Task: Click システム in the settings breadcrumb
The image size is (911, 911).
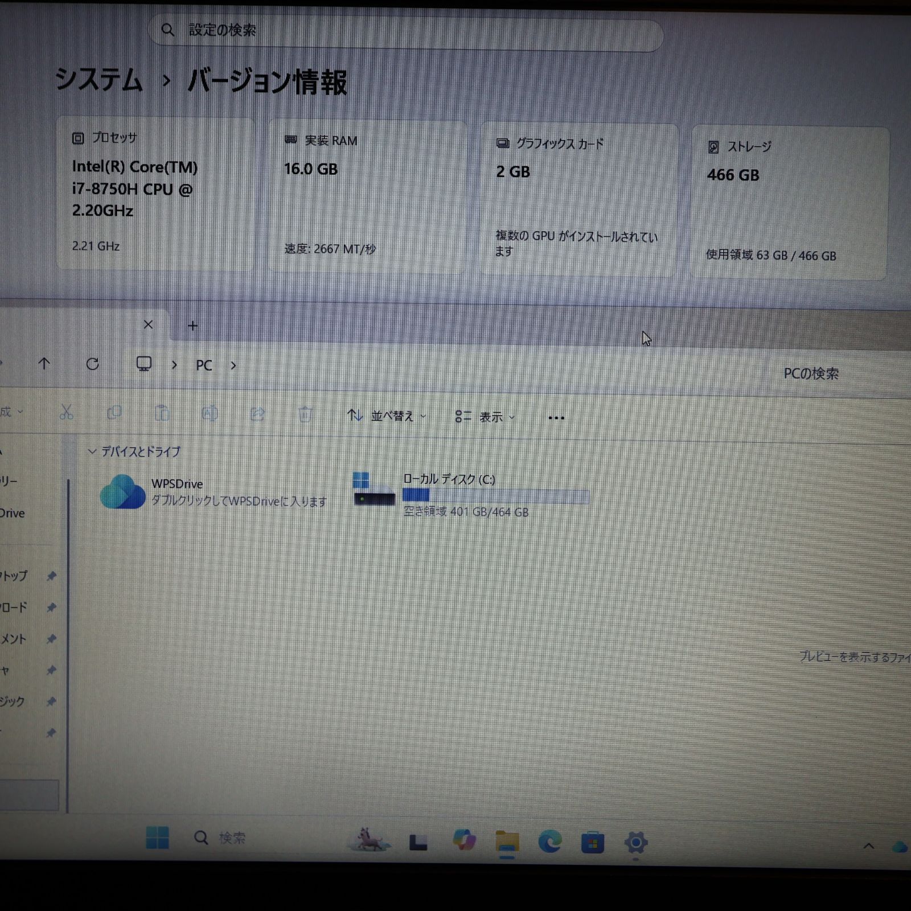Action: click(99, 79)
